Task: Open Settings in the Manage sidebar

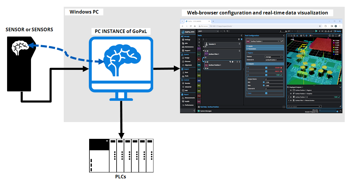Action: (x=187, y=40)
